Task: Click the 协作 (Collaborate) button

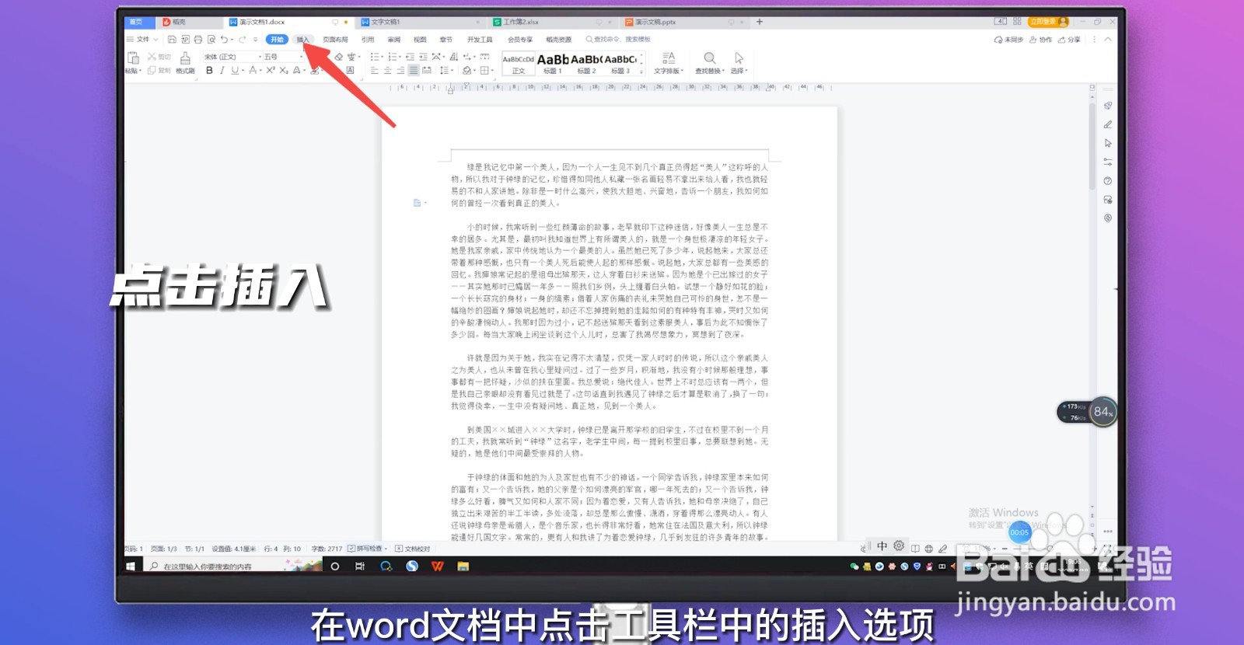Action: point(1040,39)
